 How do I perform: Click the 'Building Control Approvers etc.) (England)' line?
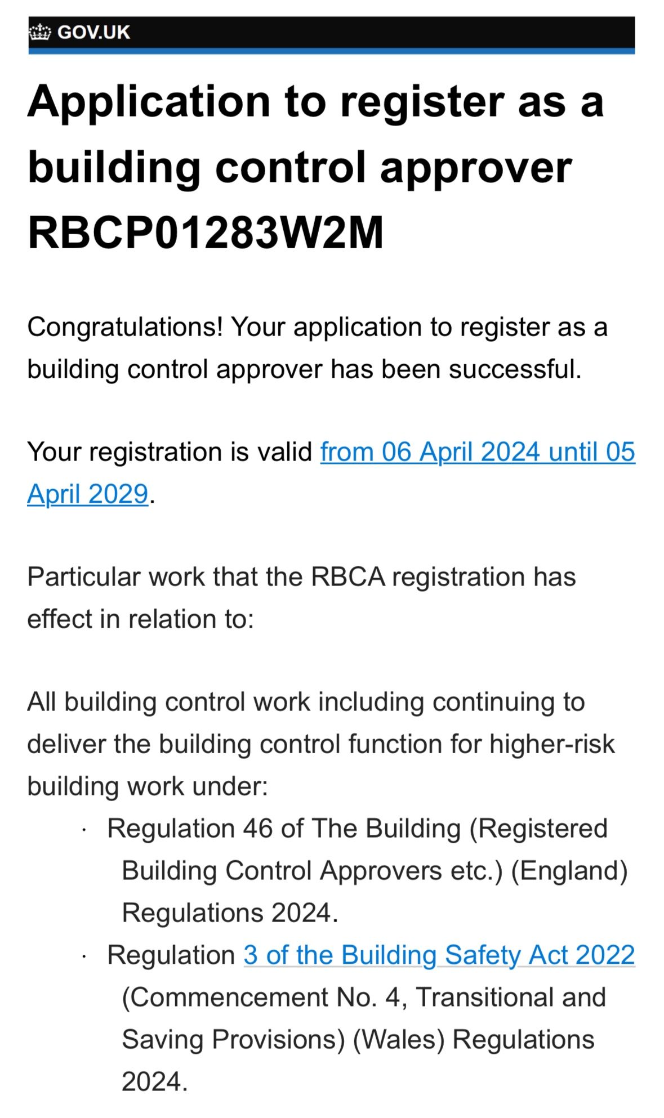375,871
